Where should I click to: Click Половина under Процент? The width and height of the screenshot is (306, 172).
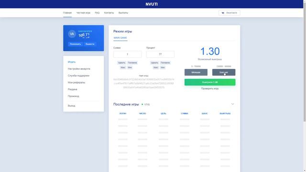165,63
